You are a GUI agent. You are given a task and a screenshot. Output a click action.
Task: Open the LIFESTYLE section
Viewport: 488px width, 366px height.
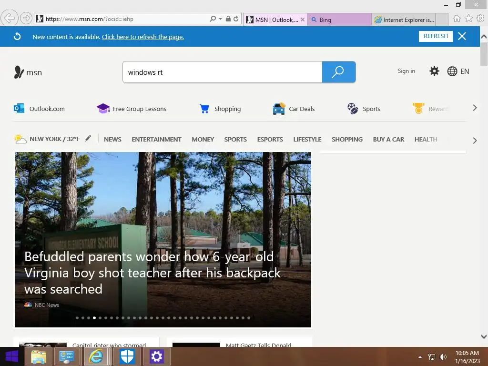307,140
